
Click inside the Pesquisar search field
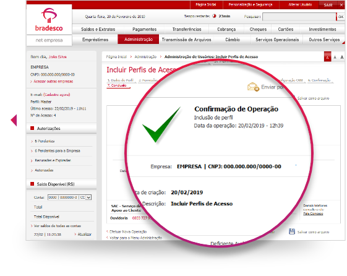pos(299,17)
